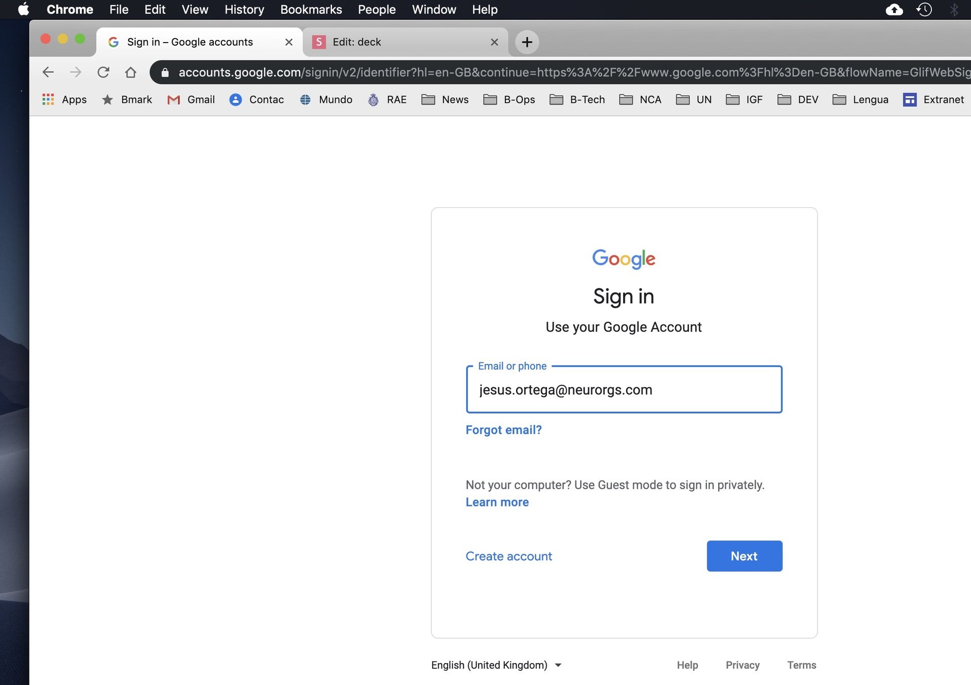Open the Edit menu
This screenshot has height=685, width=971.
(x=155, y=10)
